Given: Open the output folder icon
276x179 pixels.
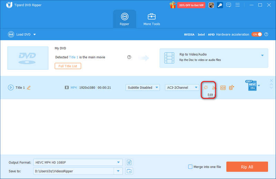Looking at the screenshot, I should pyautogui.click(x=129, y=171).
